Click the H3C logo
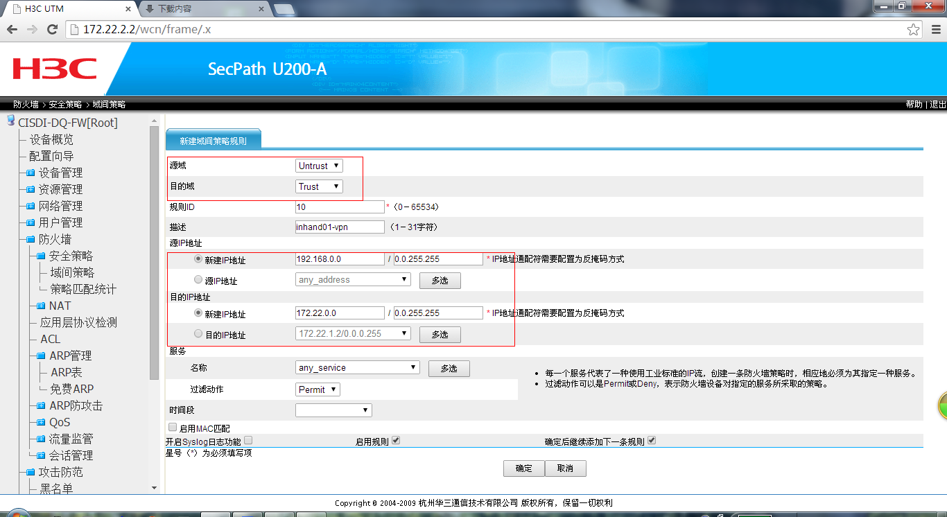The width and height of the screenshot is (947, 517). (54, 69)
